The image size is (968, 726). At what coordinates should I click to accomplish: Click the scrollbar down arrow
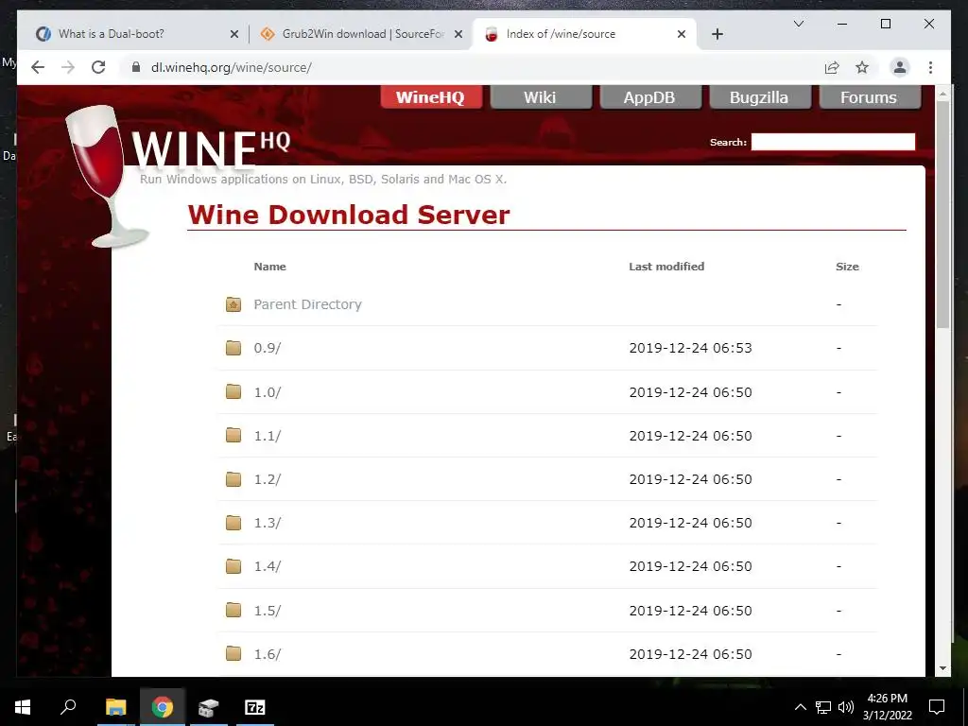[942, 668]
